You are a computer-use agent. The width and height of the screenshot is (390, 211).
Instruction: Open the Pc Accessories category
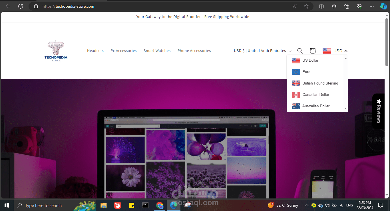point(124,51)
